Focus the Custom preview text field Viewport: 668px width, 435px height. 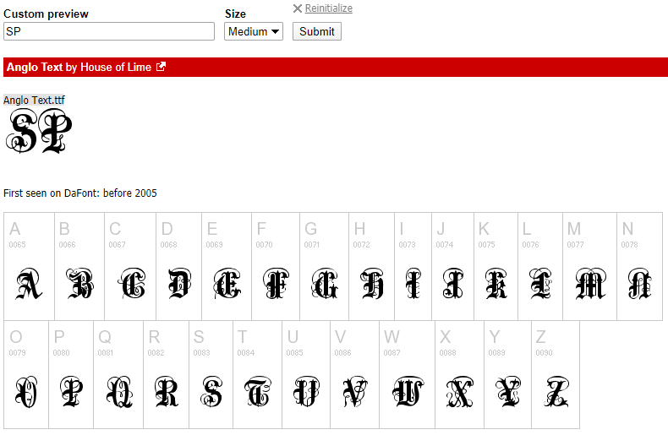(x=109, y=31)
